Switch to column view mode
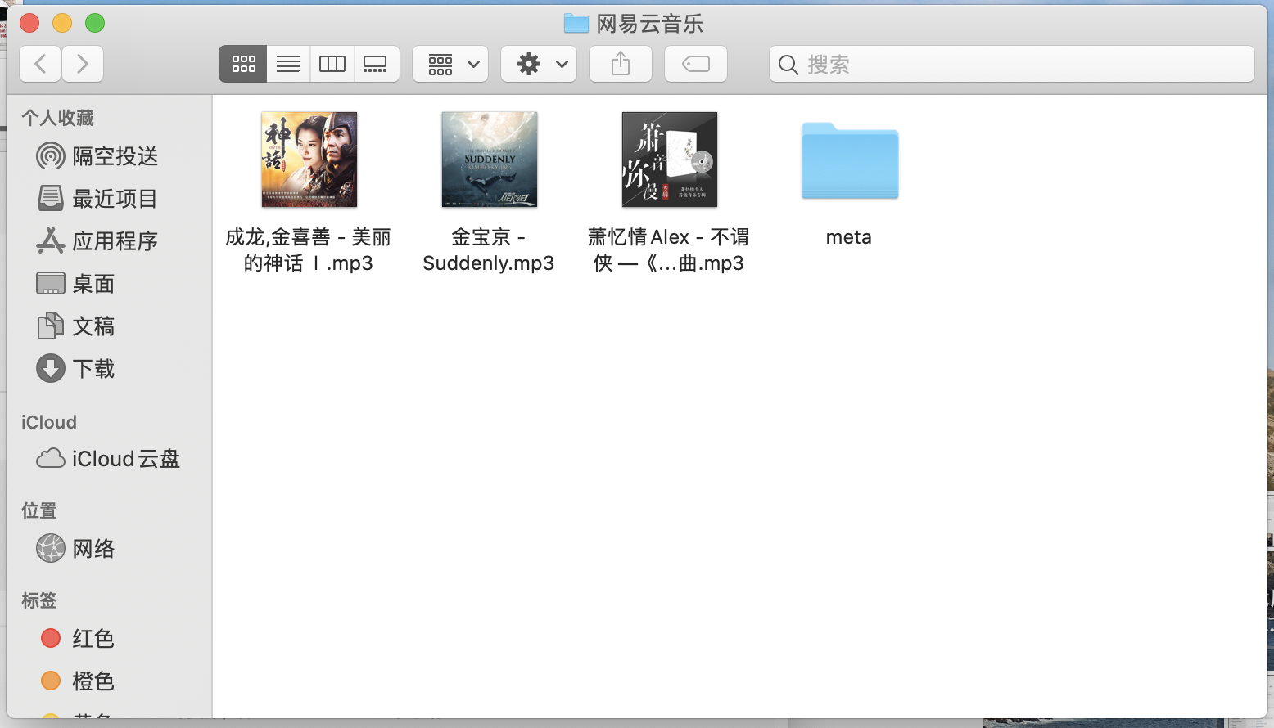The image size is (1274, 728). click(332, 64)
